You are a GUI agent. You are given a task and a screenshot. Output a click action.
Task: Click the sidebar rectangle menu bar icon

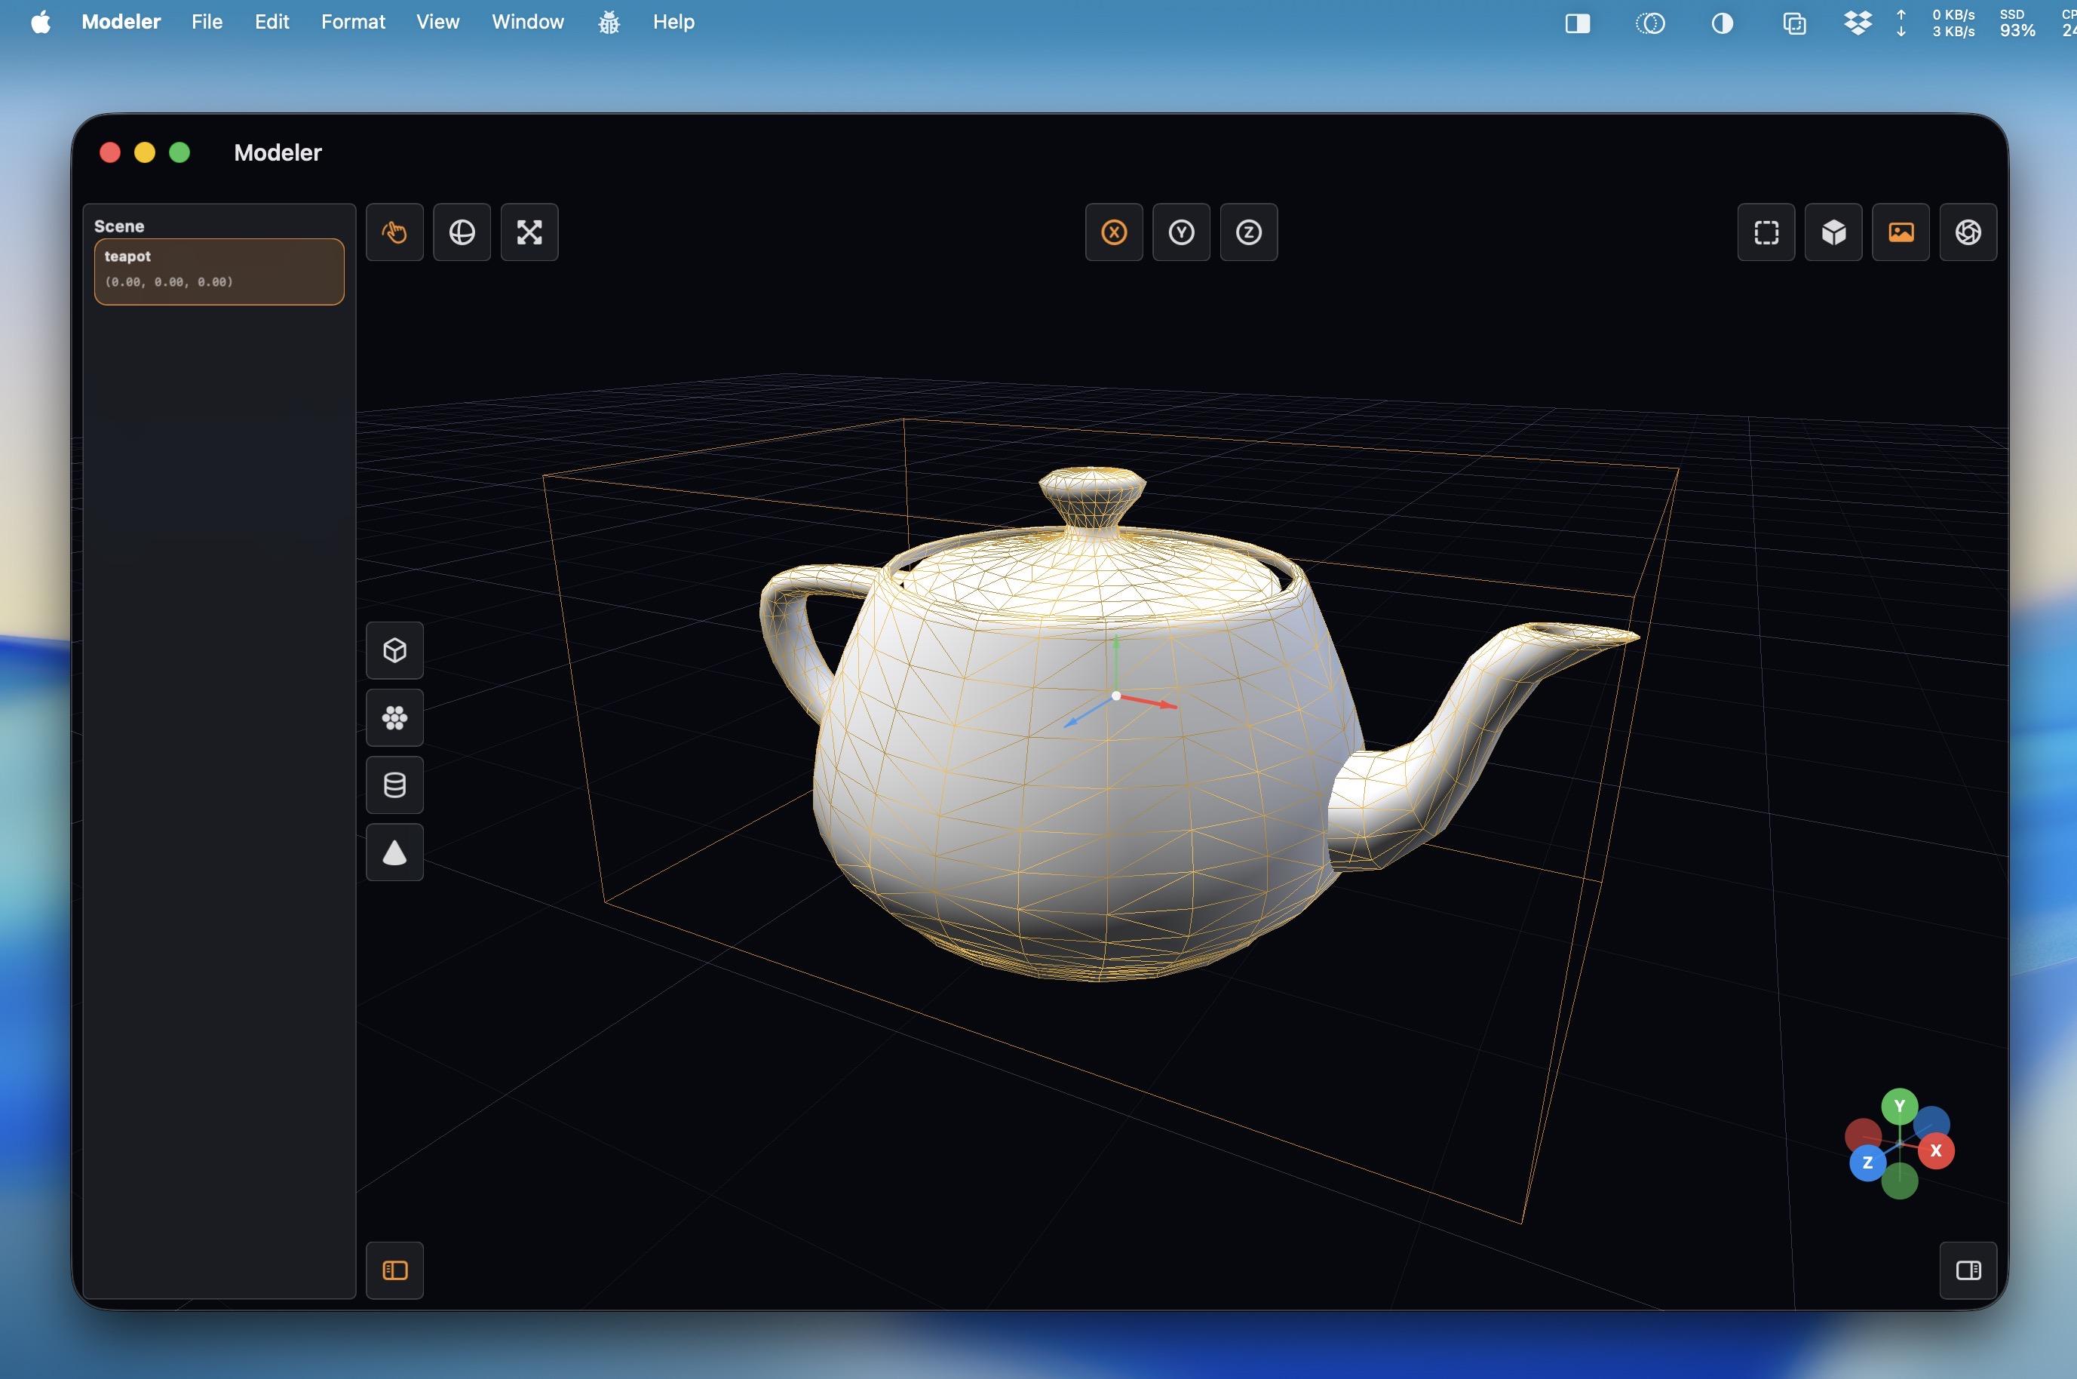[x=1578, y=23]
